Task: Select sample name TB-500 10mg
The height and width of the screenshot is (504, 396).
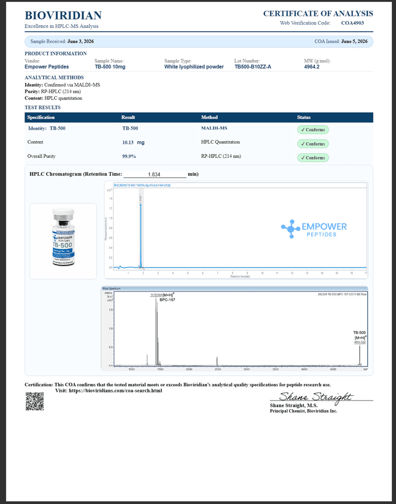Action: coord(110,67)
